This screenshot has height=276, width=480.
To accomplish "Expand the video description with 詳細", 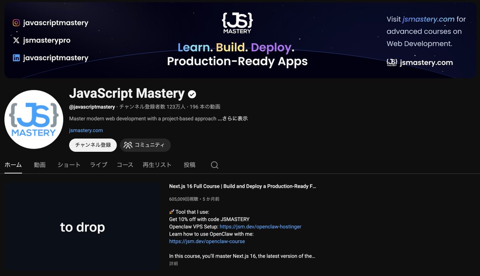I will pos(174,264).
